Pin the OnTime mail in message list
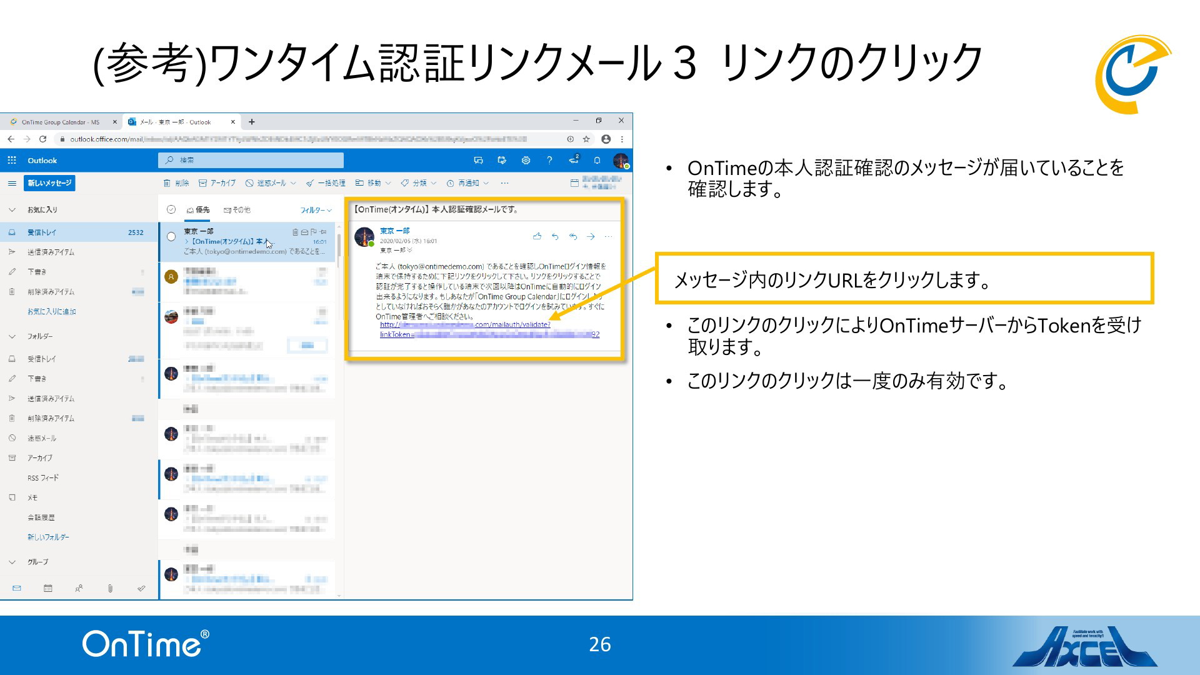 323,232
